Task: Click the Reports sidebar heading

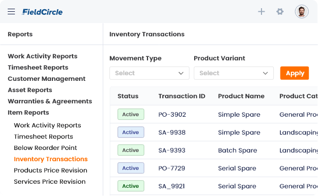Action: pyautogui.click(x=20, y=34)
